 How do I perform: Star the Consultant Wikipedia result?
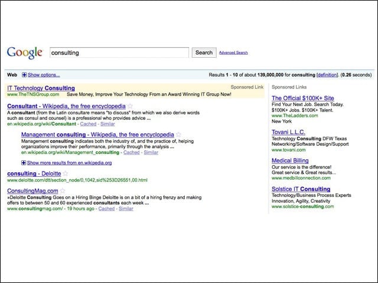[x=130, y=106]
